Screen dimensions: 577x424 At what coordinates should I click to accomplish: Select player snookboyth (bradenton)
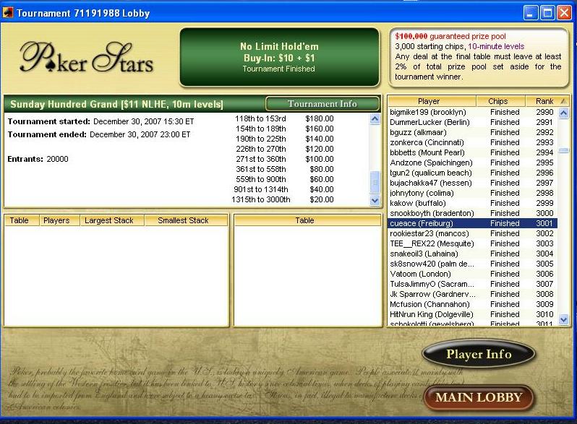tap(473, 213)
